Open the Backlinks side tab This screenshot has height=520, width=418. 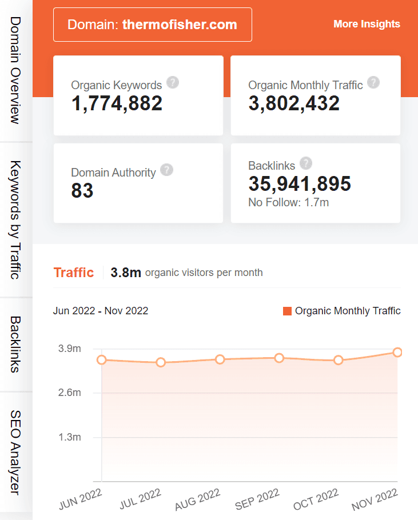(x=15, y=345)
